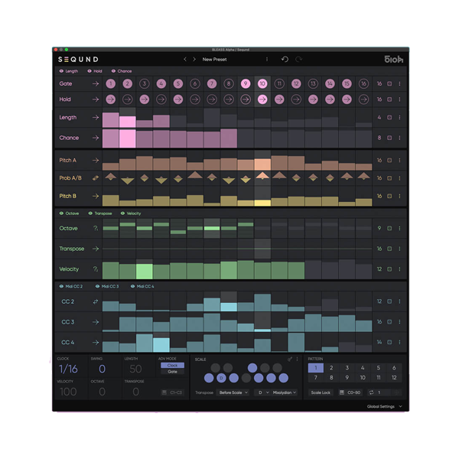This screenshot has width=459, height=459.
Task: Click the undo arrow in the header
Action: coord(285,59)
